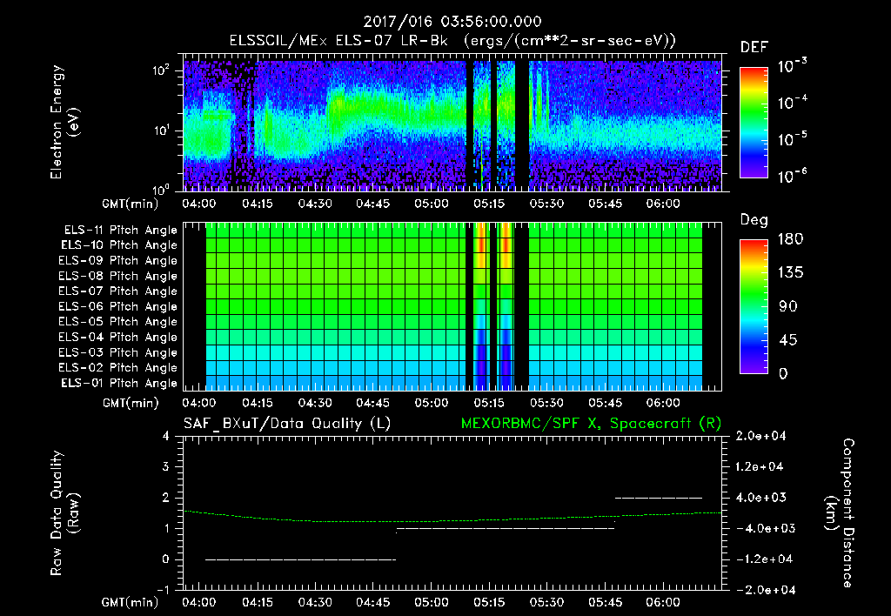Select the ELS-06 Pitch Angle row label
Viewport: 891px width, 616px height.
click(x=118, y=307)
